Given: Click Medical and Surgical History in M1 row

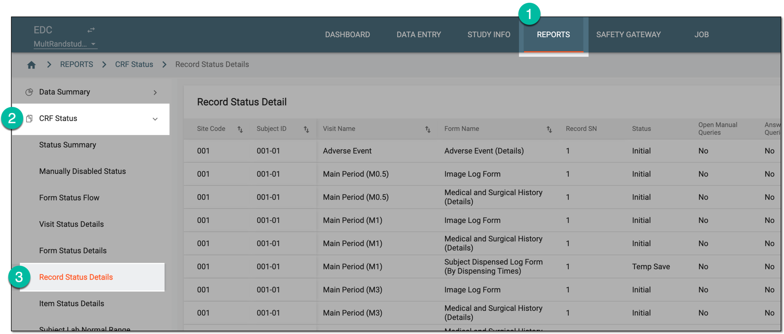Looking at the screenshot, I should [x=493, y=244].
